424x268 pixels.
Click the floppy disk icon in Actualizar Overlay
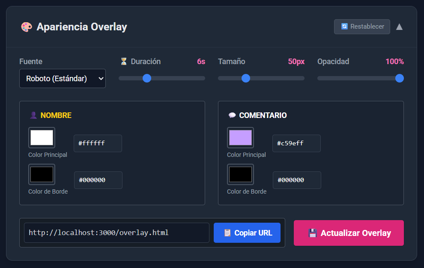pyautogui.click(x=313, y=233)
